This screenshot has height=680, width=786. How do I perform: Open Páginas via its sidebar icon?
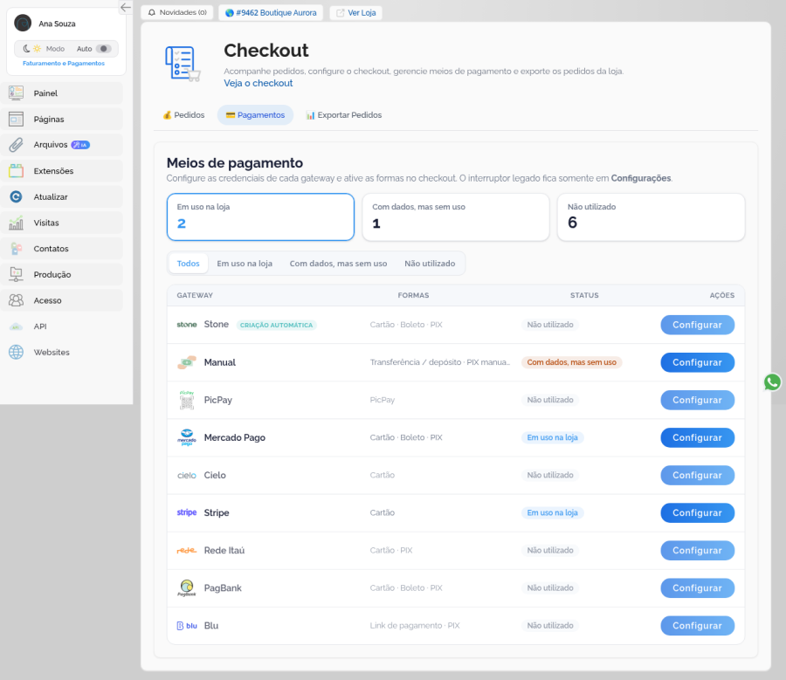(16, 119)
